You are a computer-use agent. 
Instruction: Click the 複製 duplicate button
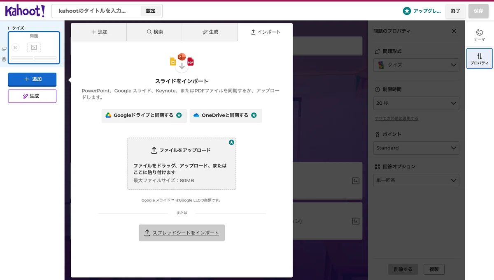434,269
